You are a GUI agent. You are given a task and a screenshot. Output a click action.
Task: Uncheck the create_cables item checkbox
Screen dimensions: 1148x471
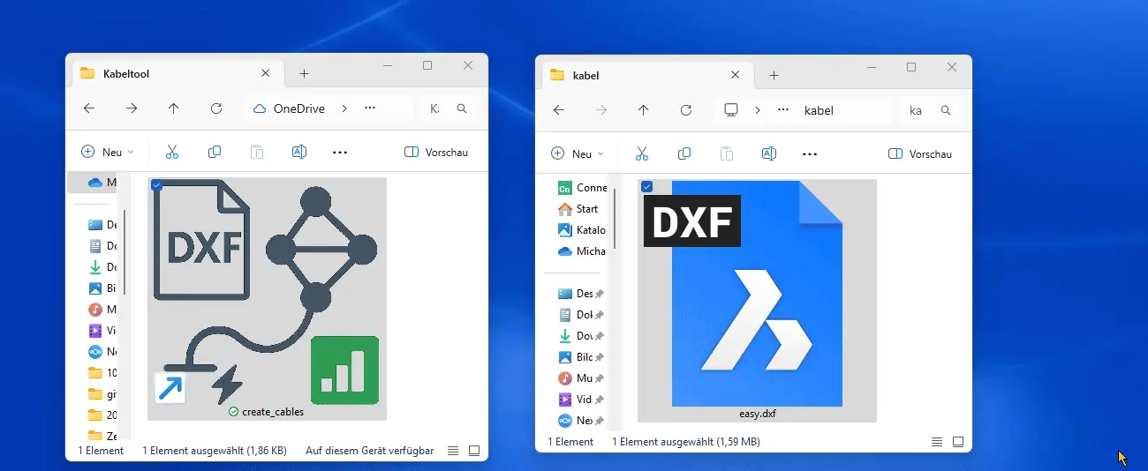pos(156,184)
